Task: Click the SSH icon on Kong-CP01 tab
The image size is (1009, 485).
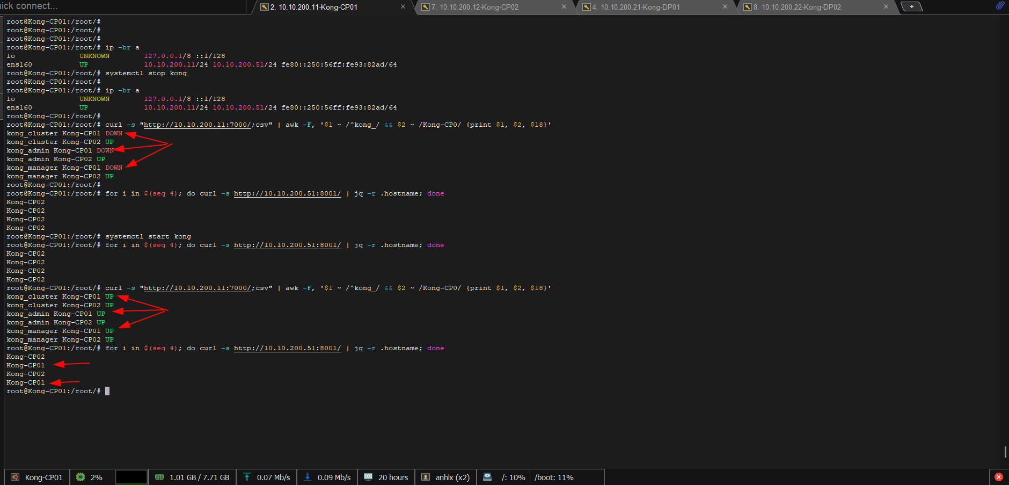Action: coord(264,7)
